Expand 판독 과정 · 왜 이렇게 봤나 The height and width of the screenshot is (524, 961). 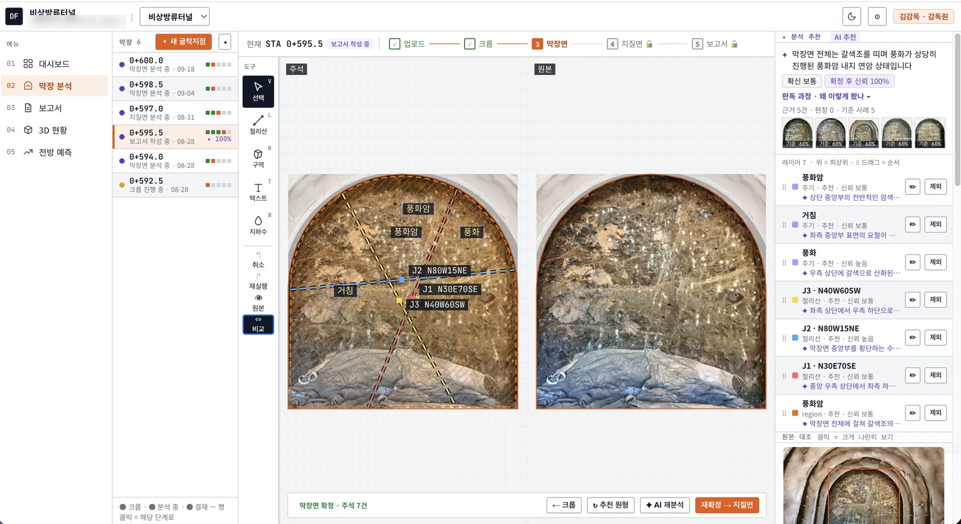pyautogui.click(x=826, y=96)
